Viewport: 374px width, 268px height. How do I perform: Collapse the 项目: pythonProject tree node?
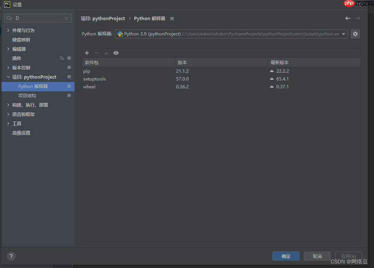point(9,77)
